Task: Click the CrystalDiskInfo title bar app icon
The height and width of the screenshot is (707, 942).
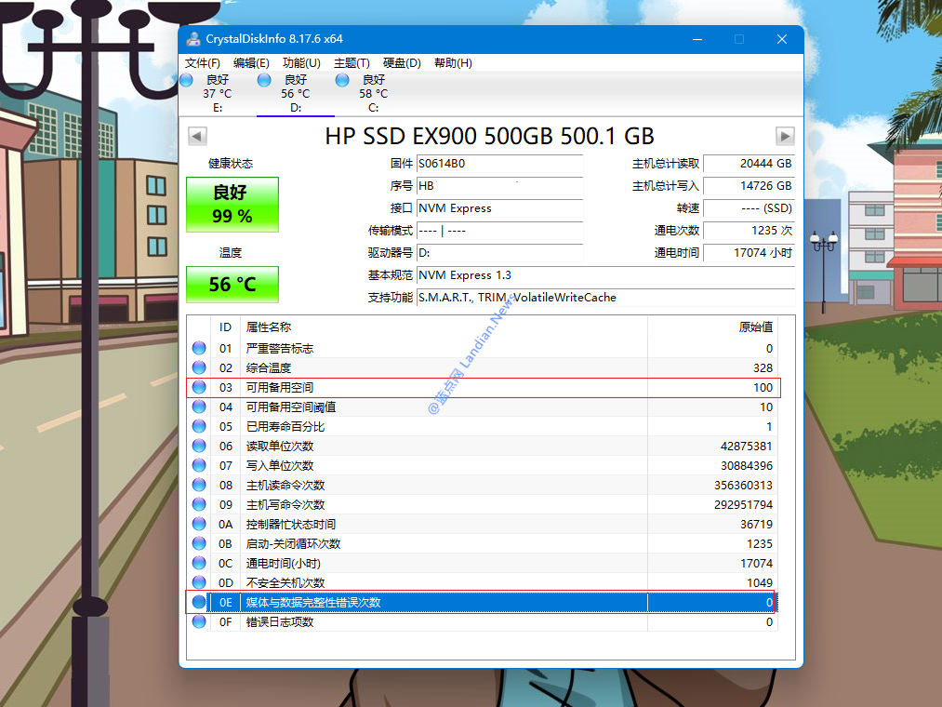Action: [x=192, y=39]
